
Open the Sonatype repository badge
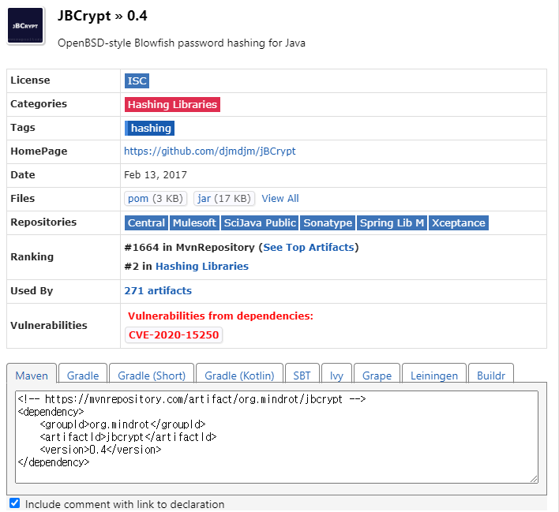[x=328, y=223]
